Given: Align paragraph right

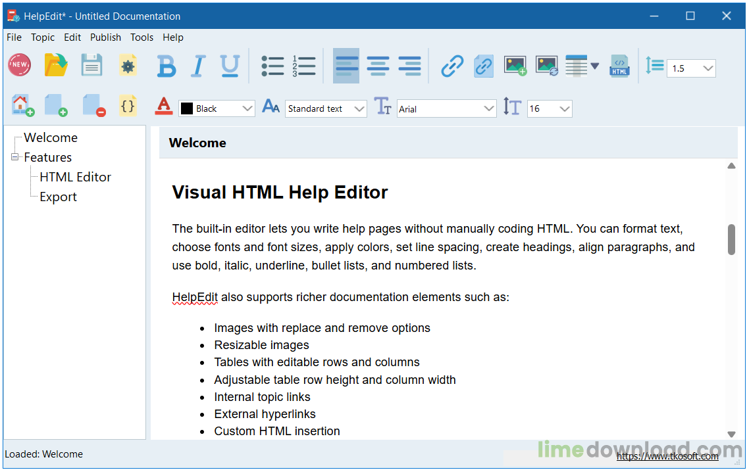Looking at the screenshot, I should 409,66.
